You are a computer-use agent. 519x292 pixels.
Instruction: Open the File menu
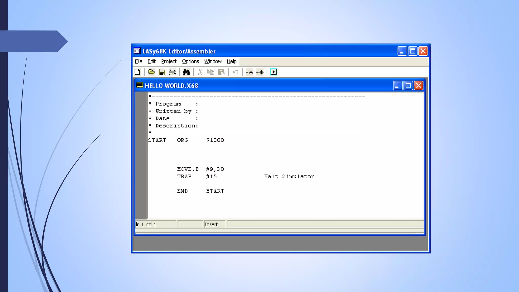click(138, 61)
